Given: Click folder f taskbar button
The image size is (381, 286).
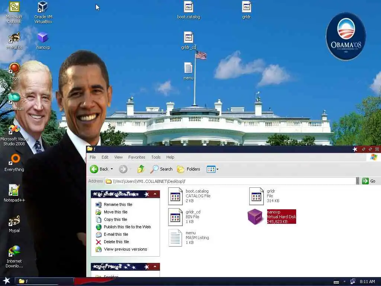Looking at the screenshot, I should pos(45,281).
